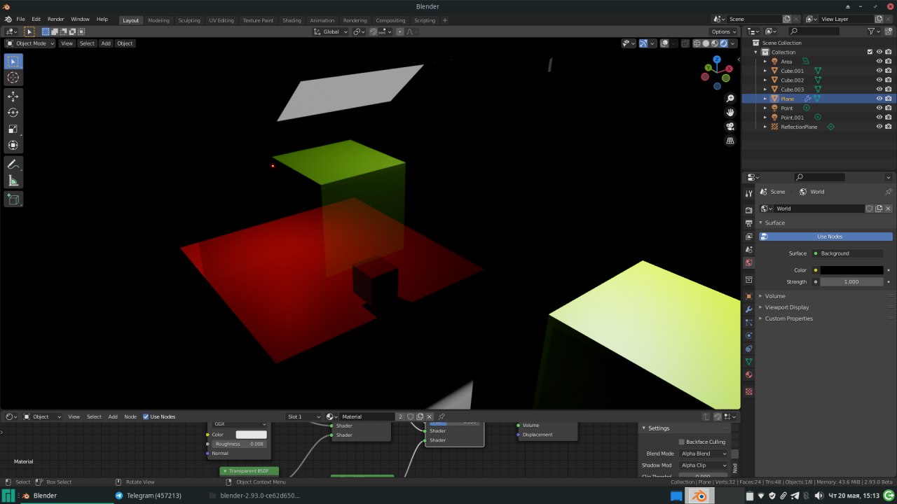Pick the Scale tool
The image size is (897, 504).
pyautogui.click(x=13, y=129)
